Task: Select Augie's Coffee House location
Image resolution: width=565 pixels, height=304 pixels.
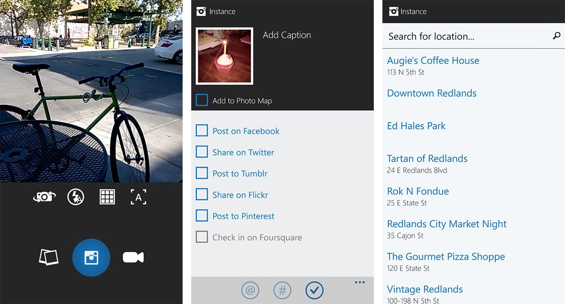Action: tap(433, 61)
